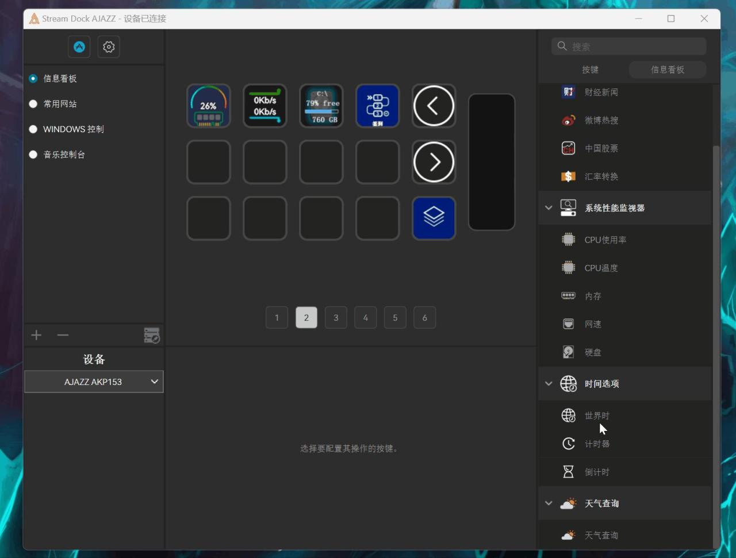Go to page 6
Screen dimensions: 736x558
(425, 318)
